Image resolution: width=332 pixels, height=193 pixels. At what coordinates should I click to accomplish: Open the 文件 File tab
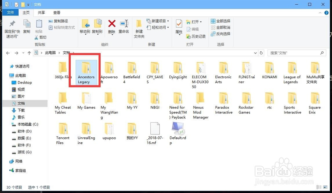click(x=10, y=13)
